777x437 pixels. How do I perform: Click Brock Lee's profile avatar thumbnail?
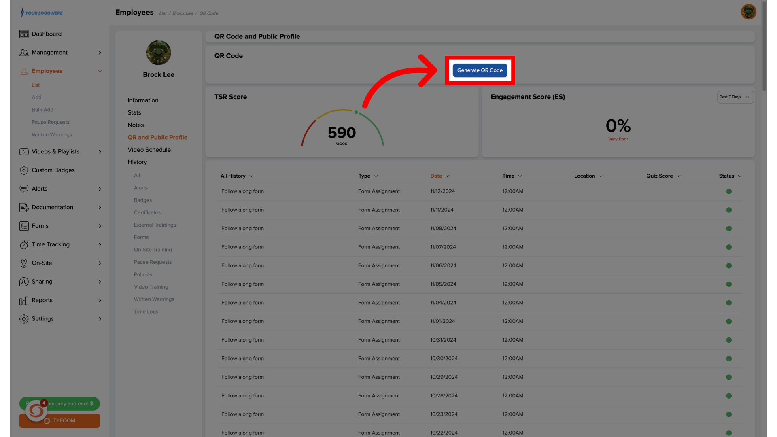click(x=158, y=53)
